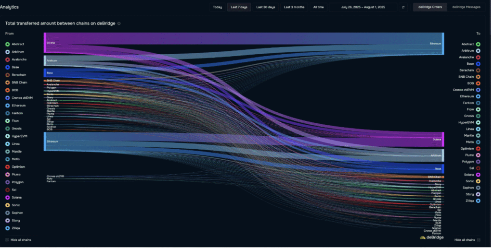Click the info icon beside chart title
Screen dimensions: 493x248
(x=119, y=24)
